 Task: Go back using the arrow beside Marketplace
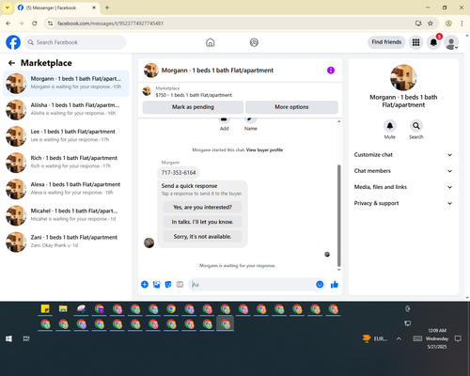(11, 63)
